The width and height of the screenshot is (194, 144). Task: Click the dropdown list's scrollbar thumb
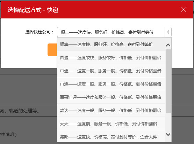tap(168, 81)
